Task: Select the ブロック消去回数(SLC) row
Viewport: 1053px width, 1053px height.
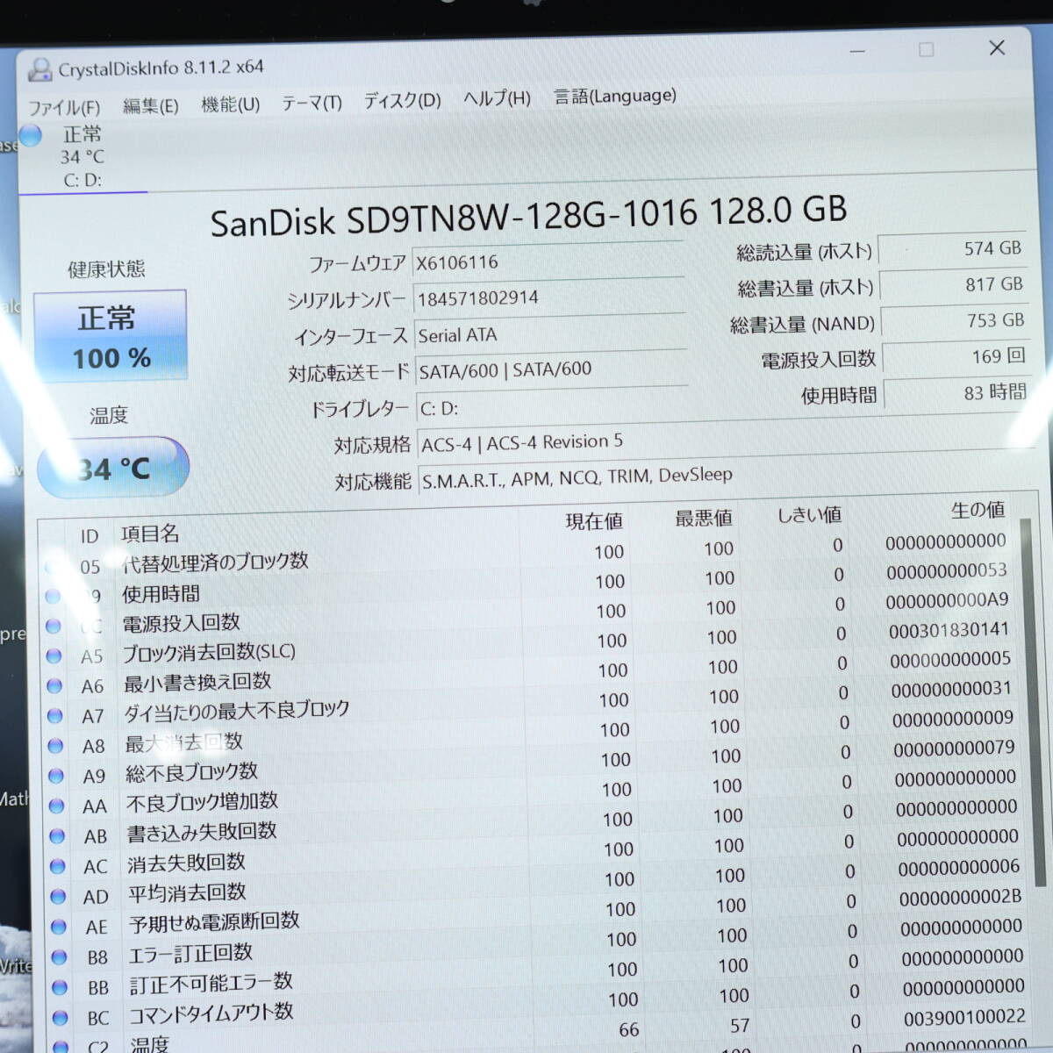Action: (x=528, y=645)
